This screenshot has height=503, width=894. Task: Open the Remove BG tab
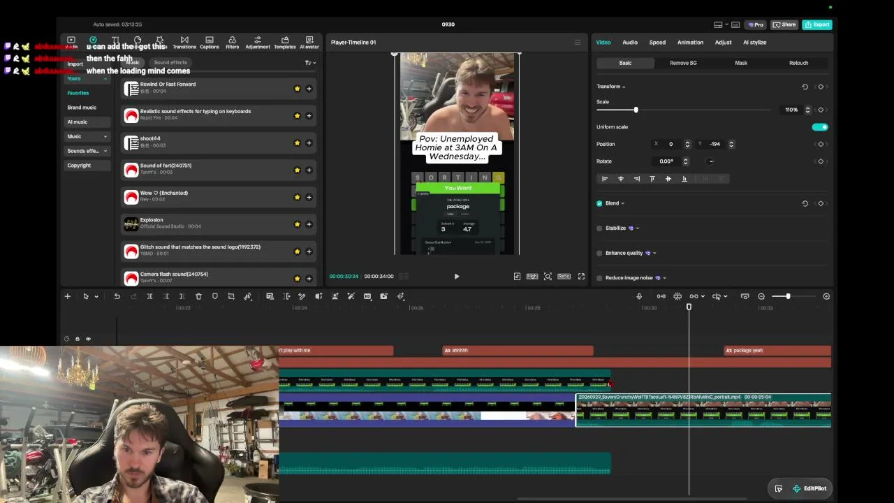pyautogui.click(x=683, y=63)
